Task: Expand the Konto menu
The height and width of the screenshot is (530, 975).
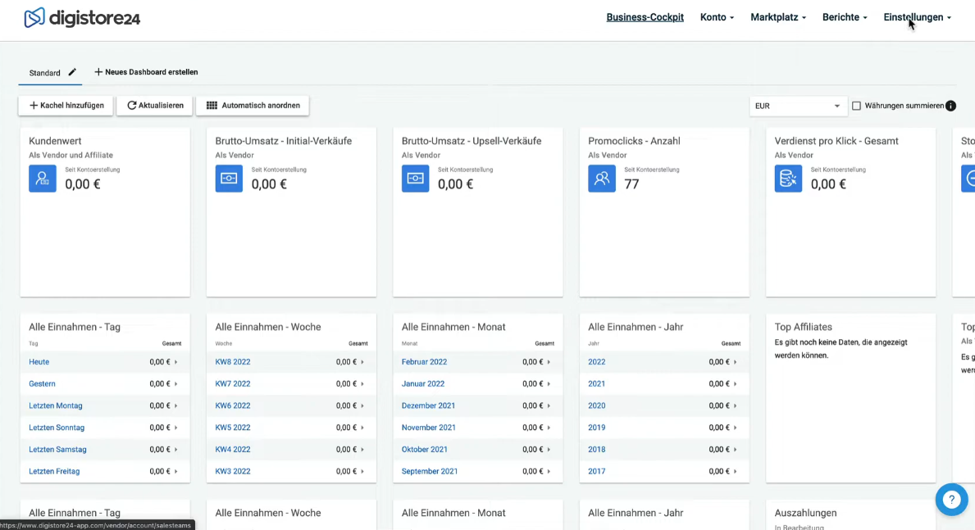Action: (x=717, y=17)
